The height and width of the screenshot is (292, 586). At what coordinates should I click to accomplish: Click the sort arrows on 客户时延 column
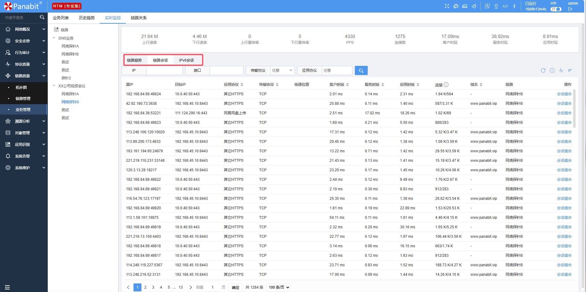(347, 85)
